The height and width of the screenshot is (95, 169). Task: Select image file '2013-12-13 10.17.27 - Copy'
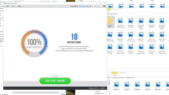pyautogui.click(x=131, y=36)
